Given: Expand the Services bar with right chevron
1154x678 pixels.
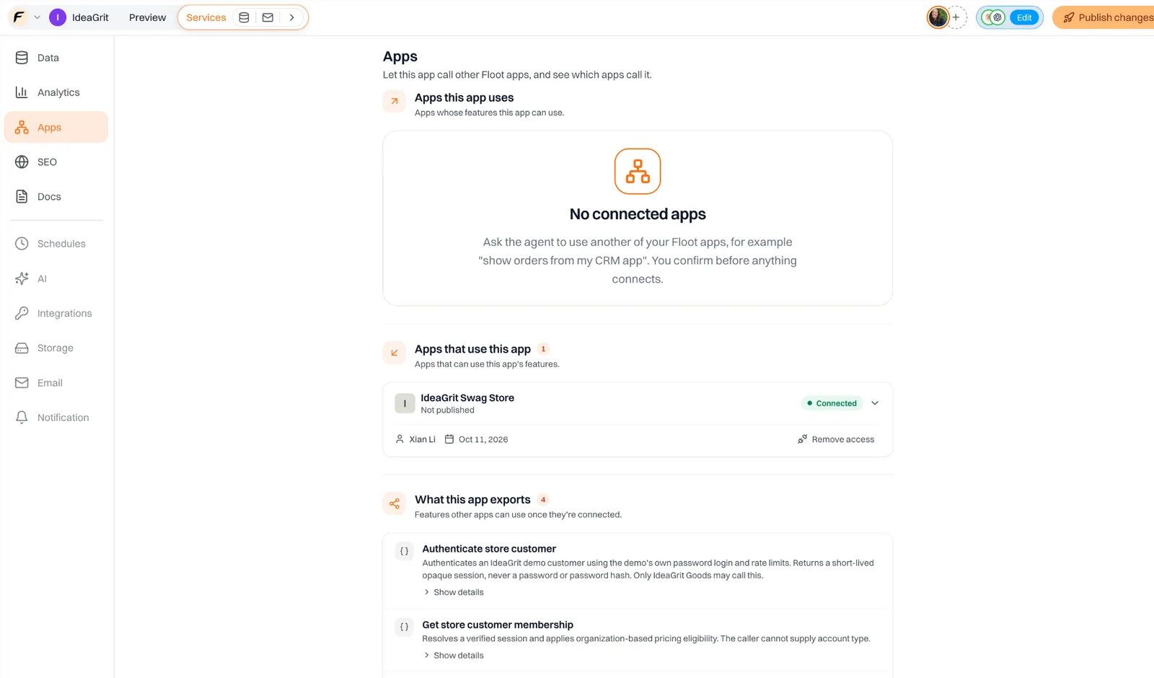Looking at the screenshot, I should coord(291,17).
